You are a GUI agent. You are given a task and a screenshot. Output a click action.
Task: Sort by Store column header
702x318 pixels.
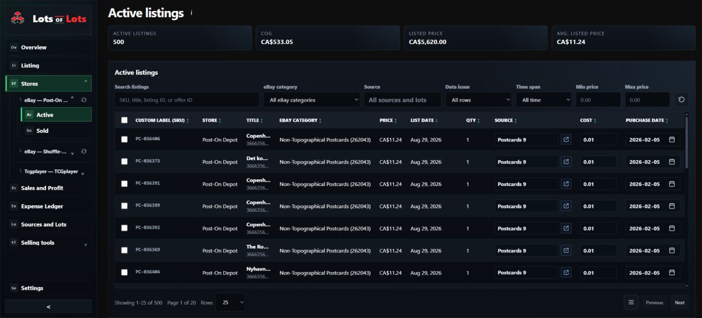pyautogui.click(x=212, y=120)
